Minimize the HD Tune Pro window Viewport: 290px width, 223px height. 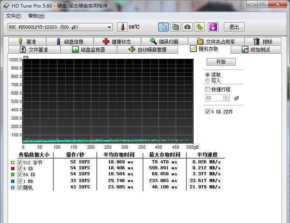252,4
